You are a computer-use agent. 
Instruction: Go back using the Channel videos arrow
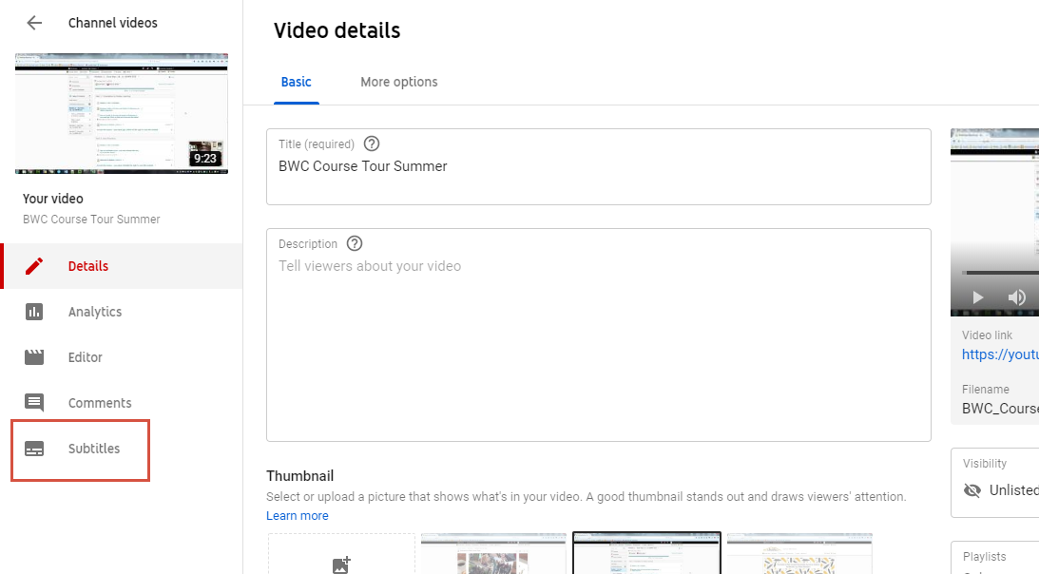[34, 23]
